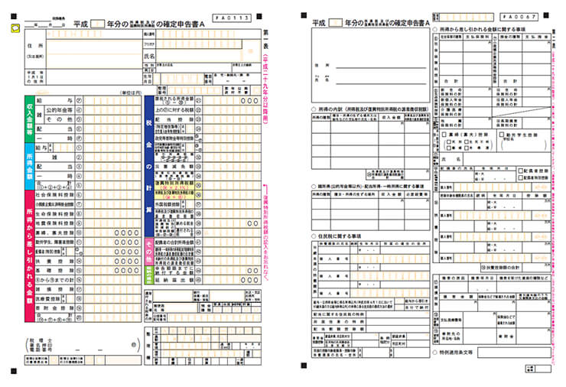
Task: Click the 氏名 field under 勤労学生控除
Action: click(x=506, y=159)
